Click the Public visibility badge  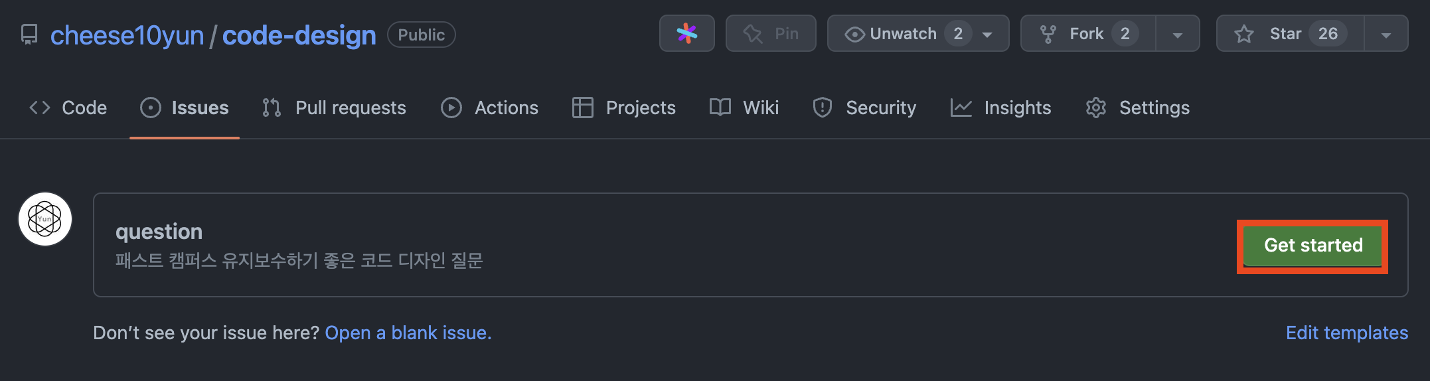421,35
